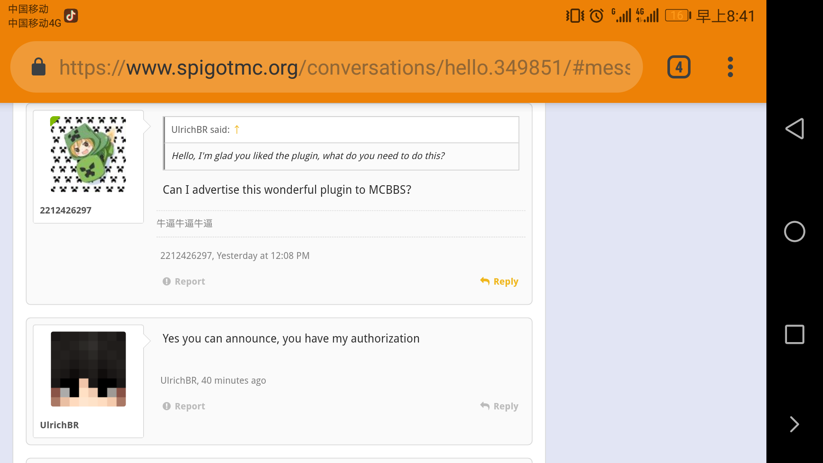Open the 2212426297 username profile link
Viewport: 823px width, 463px height.
[x=66, y=210]
